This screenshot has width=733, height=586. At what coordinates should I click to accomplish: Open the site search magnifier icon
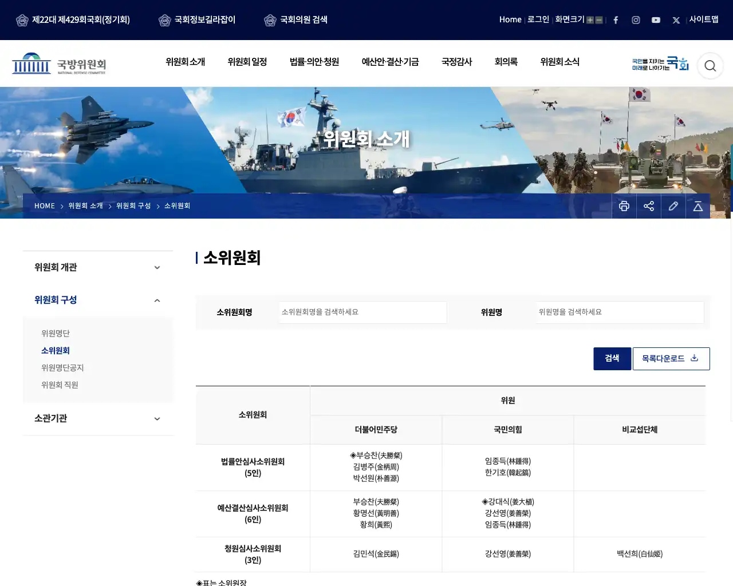click(x=710, y=66)
